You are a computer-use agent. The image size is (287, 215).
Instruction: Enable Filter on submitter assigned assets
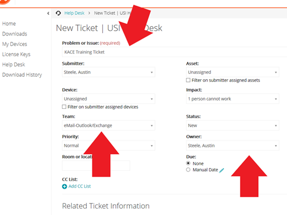pyautogui.click(x=188, y=80)
